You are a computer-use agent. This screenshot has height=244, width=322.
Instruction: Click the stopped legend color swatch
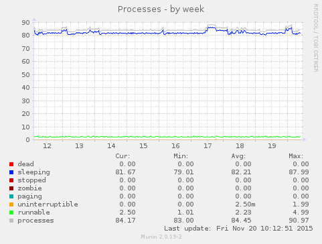(11, 180)
